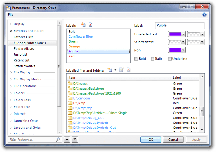The height and width of the screenshot is (152, 216).
Task: Expand the File Display Modes category
Action: pos(11,79)
